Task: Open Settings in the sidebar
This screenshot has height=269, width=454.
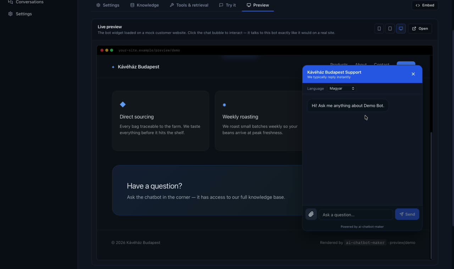Action: 20,14
